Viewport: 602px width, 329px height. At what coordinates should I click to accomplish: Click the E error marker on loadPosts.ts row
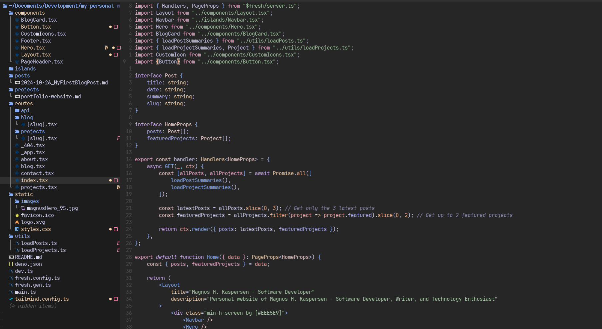[x=118, y=243]
